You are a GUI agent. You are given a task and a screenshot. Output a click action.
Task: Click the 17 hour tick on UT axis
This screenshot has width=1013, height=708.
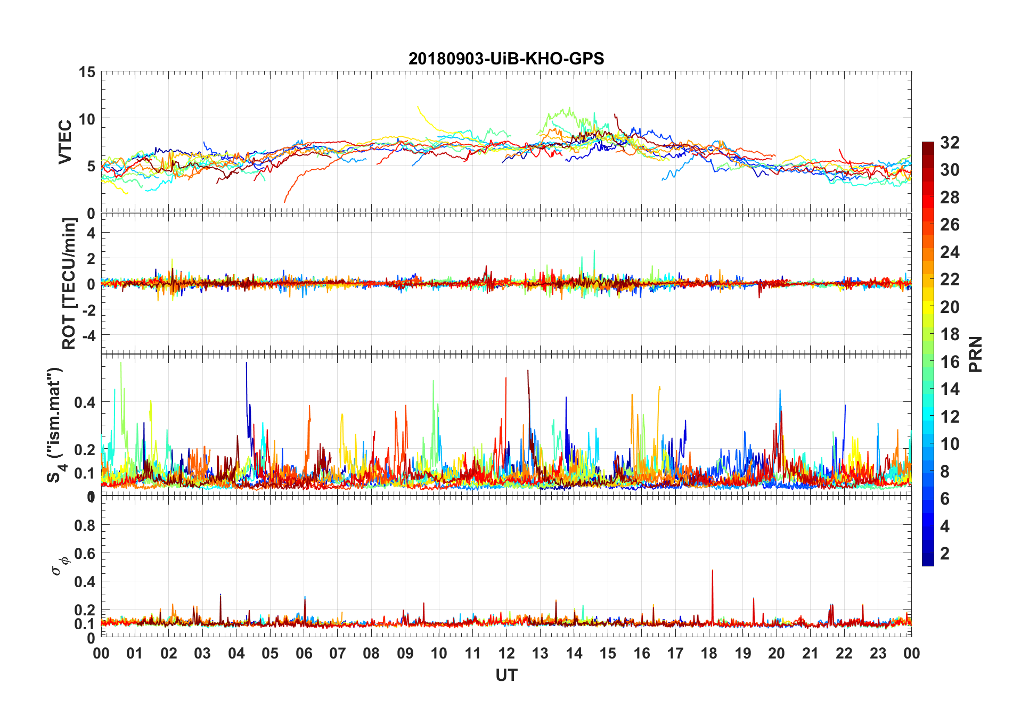pos(675,653)
